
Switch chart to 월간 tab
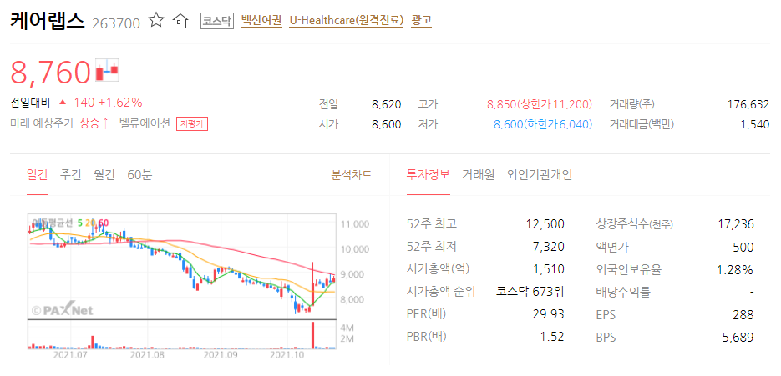point(104,175)
